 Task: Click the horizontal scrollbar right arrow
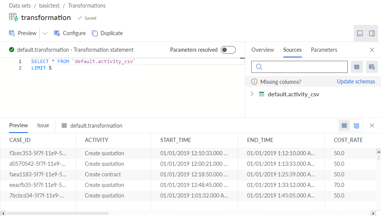point(374,213)
